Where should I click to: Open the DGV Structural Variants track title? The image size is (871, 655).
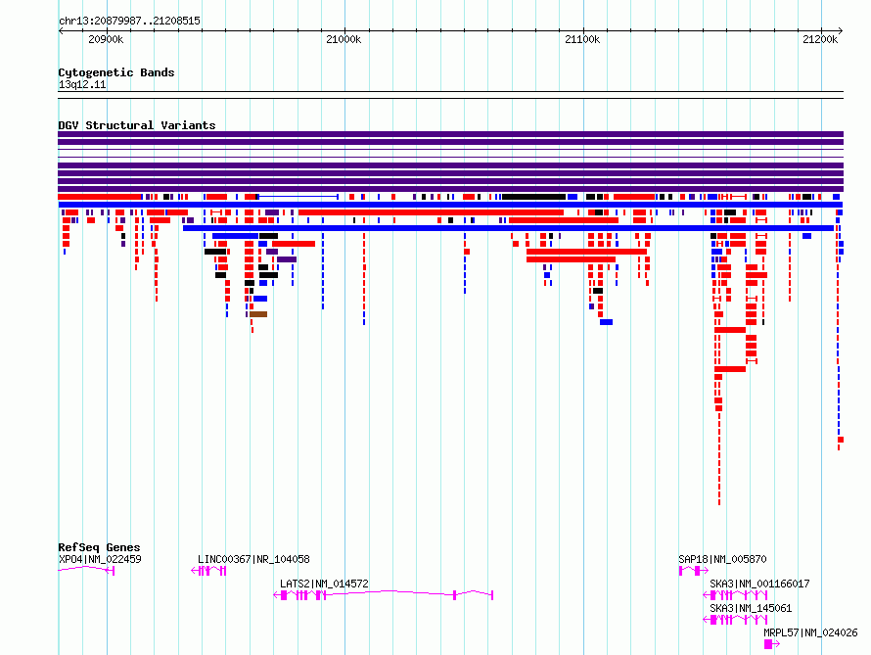click(x=137, y=125)
